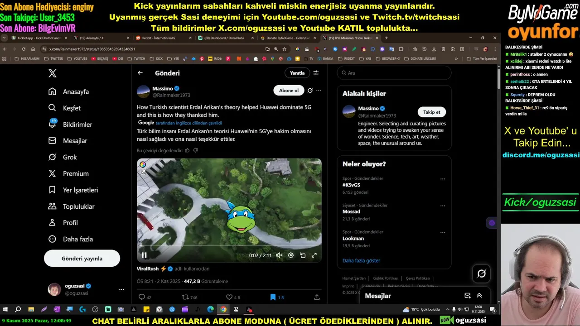This screenshot has width=580, height=326.
Task: Reload the page in Chrome
Action: 23,49
